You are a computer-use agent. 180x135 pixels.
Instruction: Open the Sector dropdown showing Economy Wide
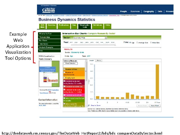(x=90, y=38)
